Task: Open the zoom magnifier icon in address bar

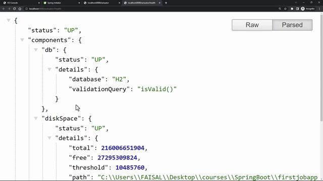Action: pyautogui.click(x=280, y=9)
